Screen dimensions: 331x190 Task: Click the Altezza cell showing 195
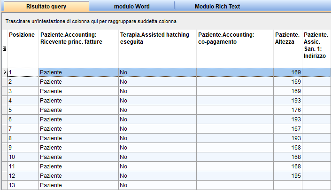click(288, 175)
